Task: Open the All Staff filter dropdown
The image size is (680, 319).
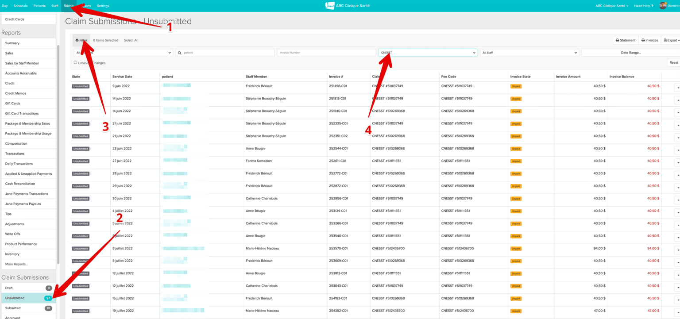Action: (529, 53)
